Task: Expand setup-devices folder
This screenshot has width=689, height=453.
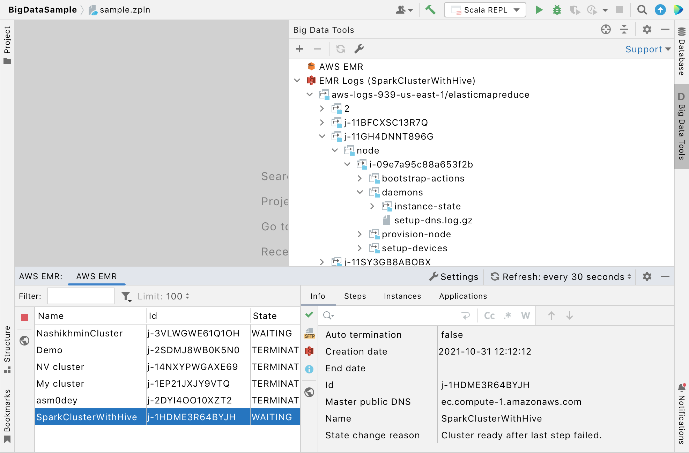Action: [x=360, y=248]
